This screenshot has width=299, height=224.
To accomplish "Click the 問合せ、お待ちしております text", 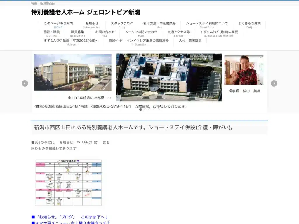I will (161, 106).
